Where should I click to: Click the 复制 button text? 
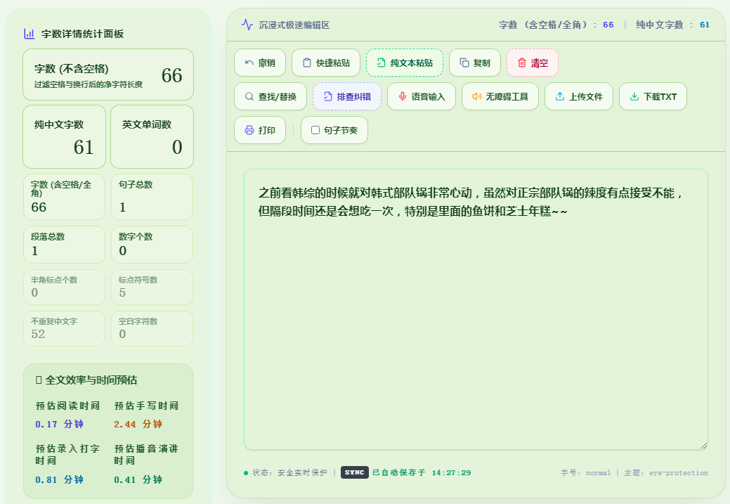point(482,63)
